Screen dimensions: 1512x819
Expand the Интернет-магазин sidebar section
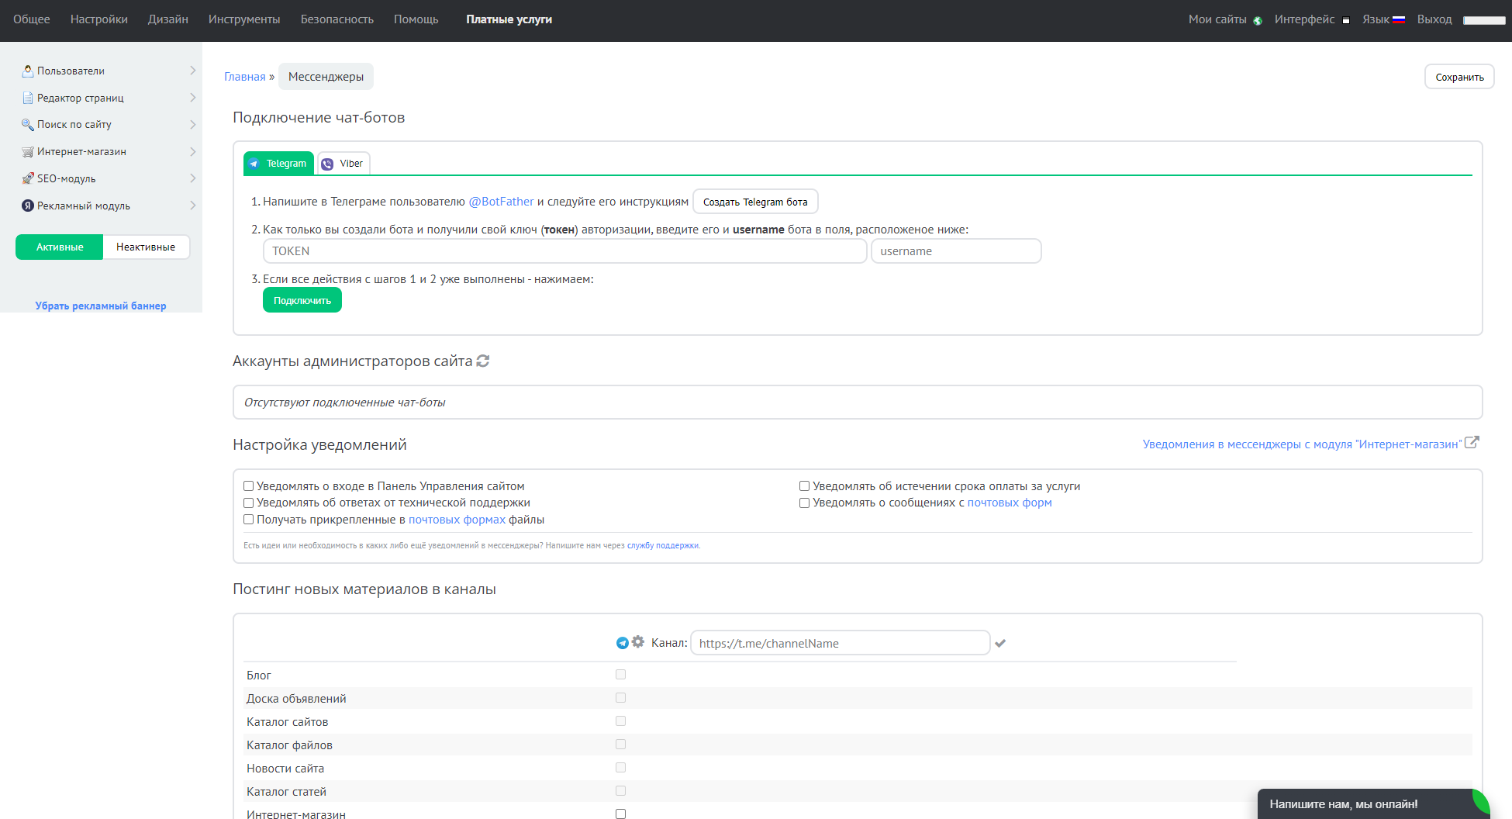192,151
